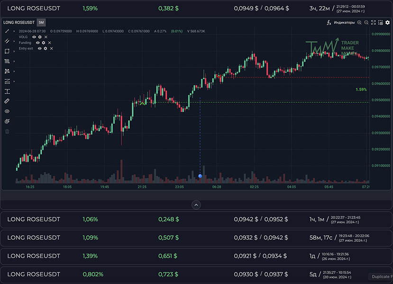Viewport: 393px width, 284px height.
Task: Collapse the chart panel with chevron button
Action: coord(196,204)
